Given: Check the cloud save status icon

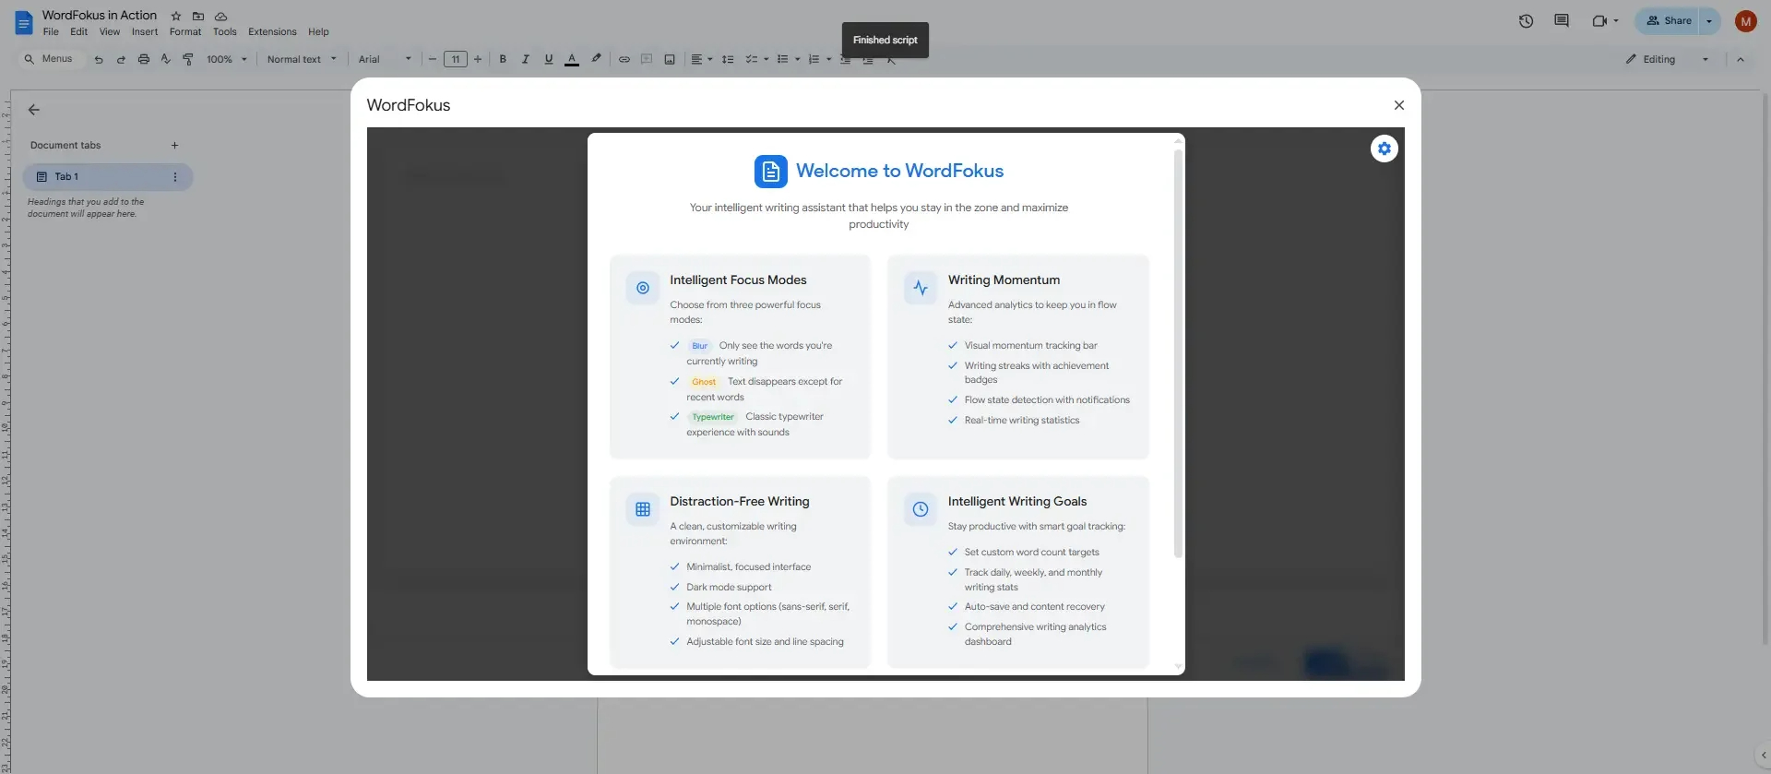Looking at the screenshot, I should 221,16.
